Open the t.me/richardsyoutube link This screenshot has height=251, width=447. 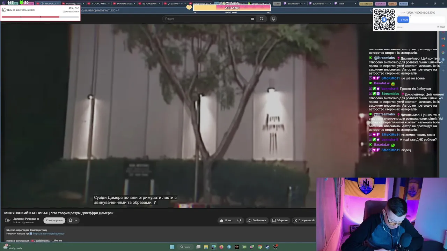[49, 234]
